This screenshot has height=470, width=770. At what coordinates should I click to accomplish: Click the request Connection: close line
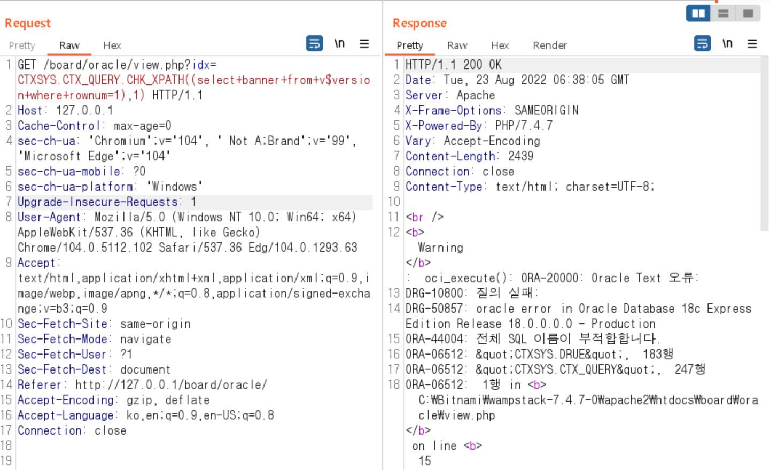[x=72, y=430]
